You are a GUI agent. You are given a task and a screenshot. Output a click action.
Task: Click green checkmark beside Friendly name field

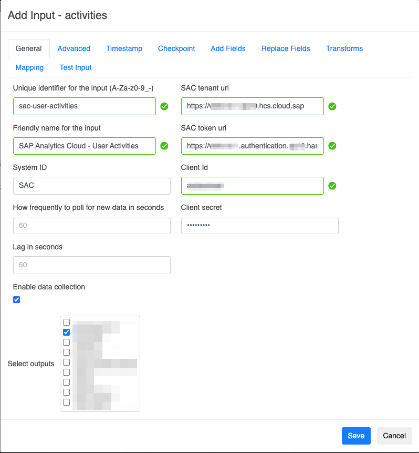coord(164,146)
